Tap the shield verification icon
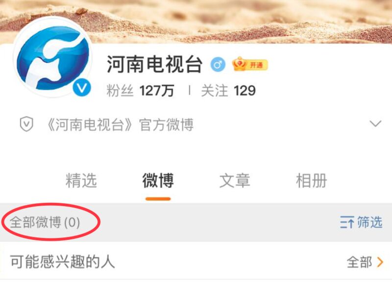The width and height of the screenshot is (392, 282). click(x=26, y=124)
